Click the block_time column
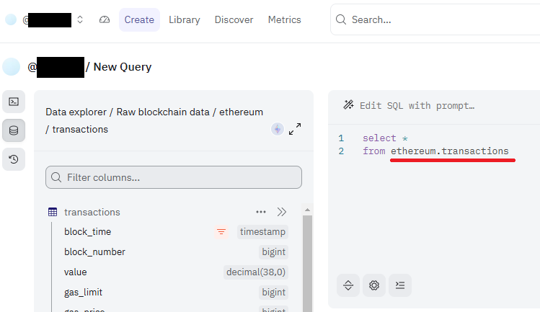 tap(87, 232)
